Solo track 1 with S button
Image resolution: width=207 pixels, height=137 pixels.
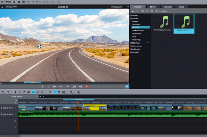[2, 108]
